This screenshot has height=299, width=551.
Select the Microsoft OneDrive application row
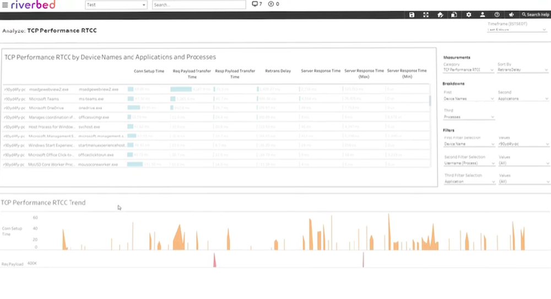46,108
